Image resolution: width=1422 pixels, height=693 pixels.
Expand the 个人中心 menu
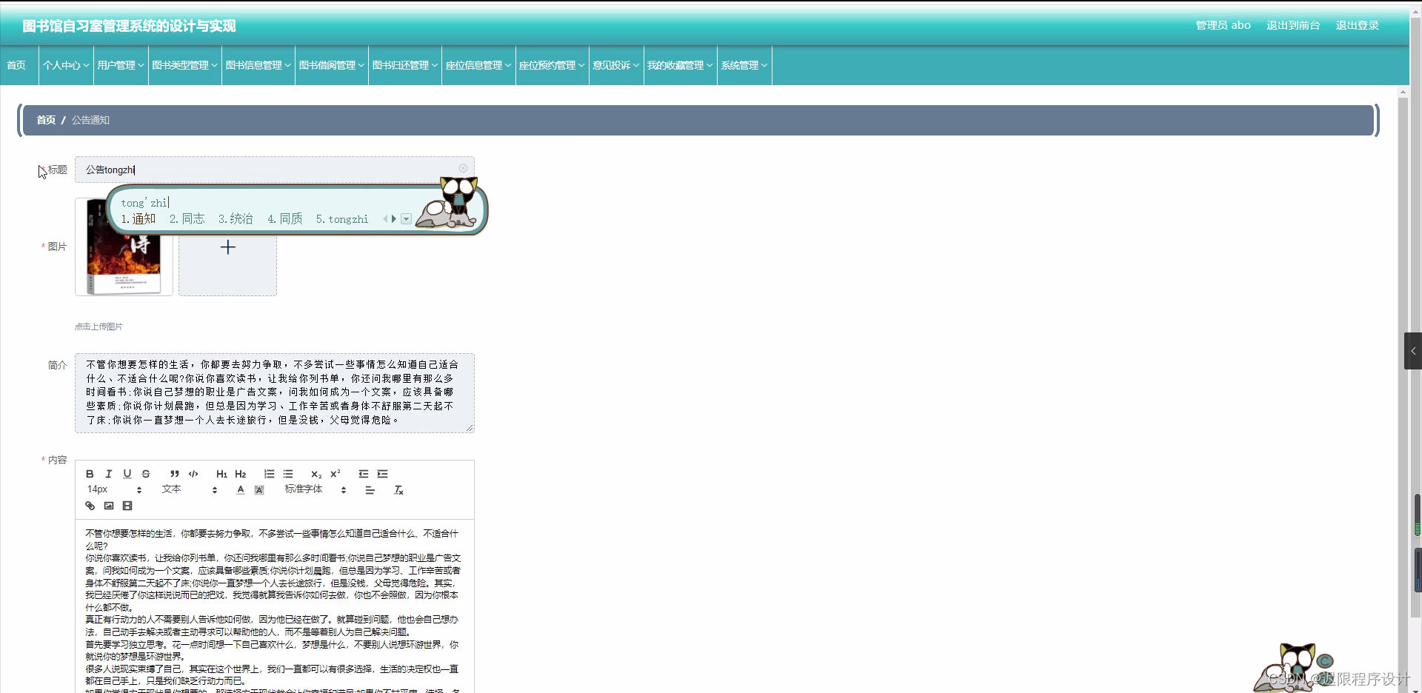(x=66, y=65)
